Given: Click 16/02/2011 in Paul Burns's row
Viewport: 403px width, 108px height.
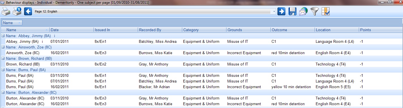Looking at the screenshot, I should [60, 87].
